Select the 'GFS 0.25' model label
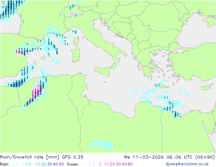 pyautogui.click(x=73, y=157)
